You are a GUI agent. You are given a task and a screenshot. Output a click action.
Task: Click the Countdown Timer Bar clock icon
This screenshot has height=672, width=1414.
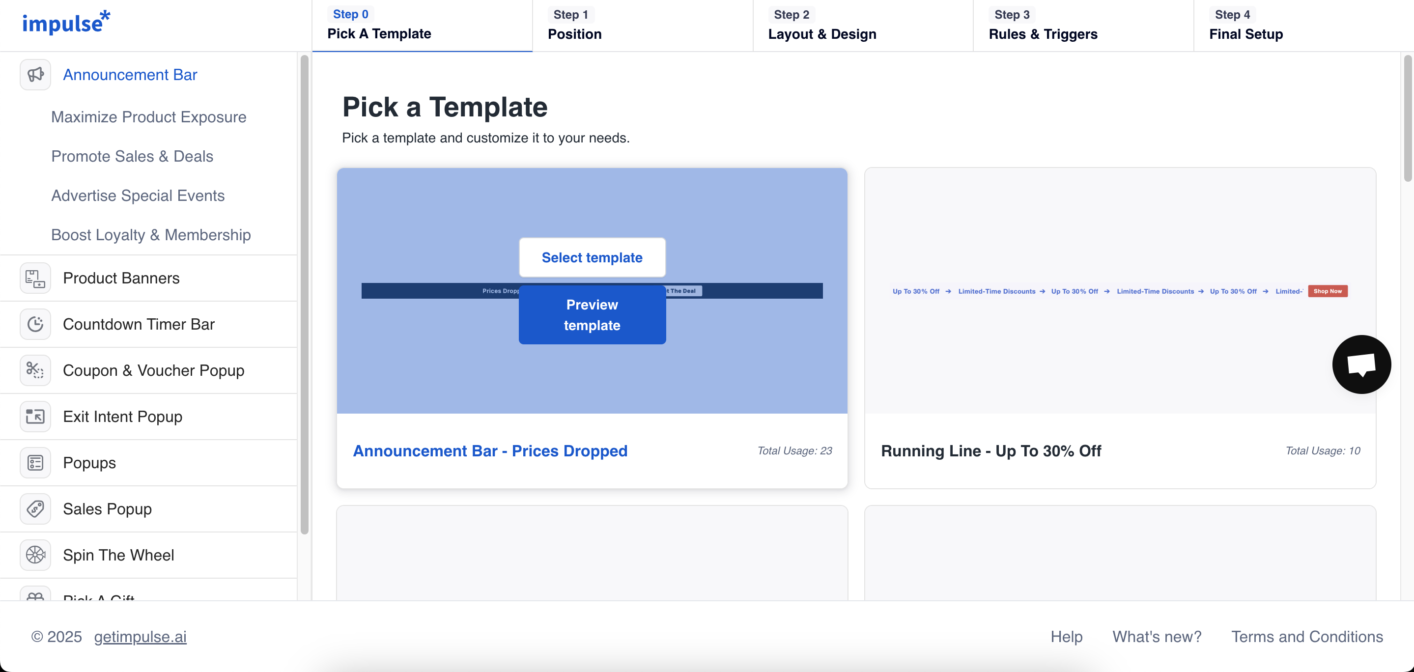35,325
